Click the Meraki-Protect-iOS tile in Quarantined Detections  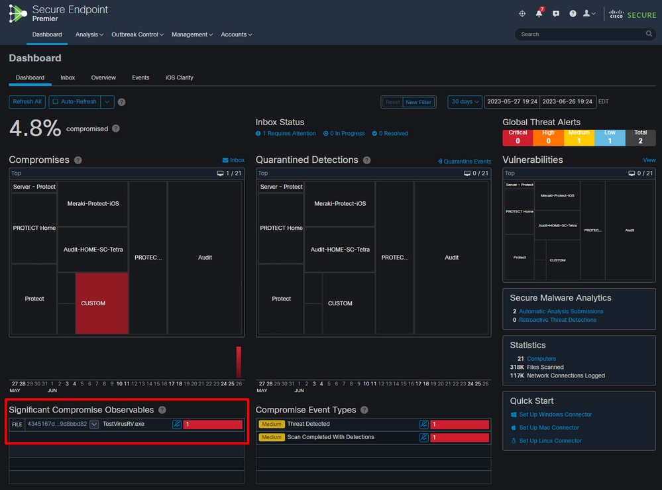340,203
